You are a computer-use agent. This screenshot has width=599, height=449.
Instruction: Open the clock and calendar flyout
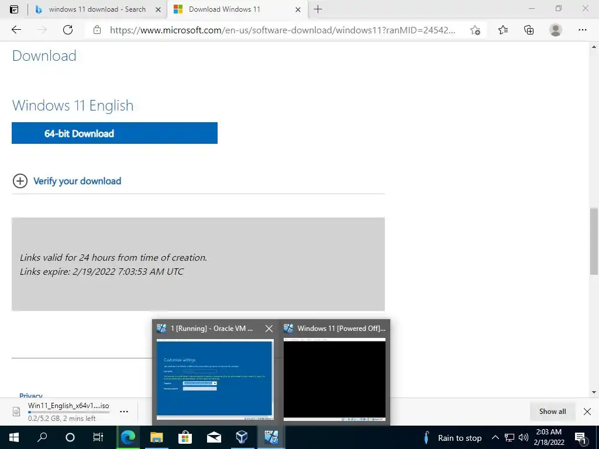549,437
